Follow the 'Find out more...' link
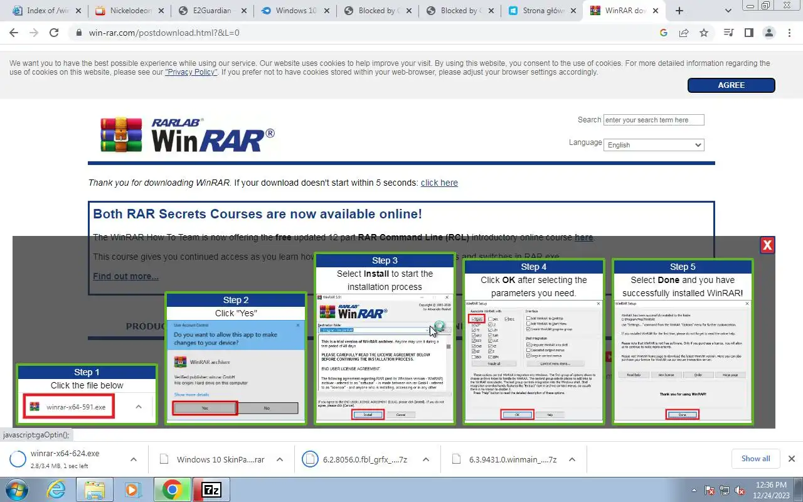 125,276
